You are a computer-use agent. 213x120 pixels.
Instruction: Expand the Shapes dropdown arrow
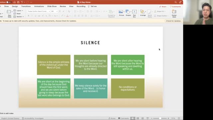[131, 12]
